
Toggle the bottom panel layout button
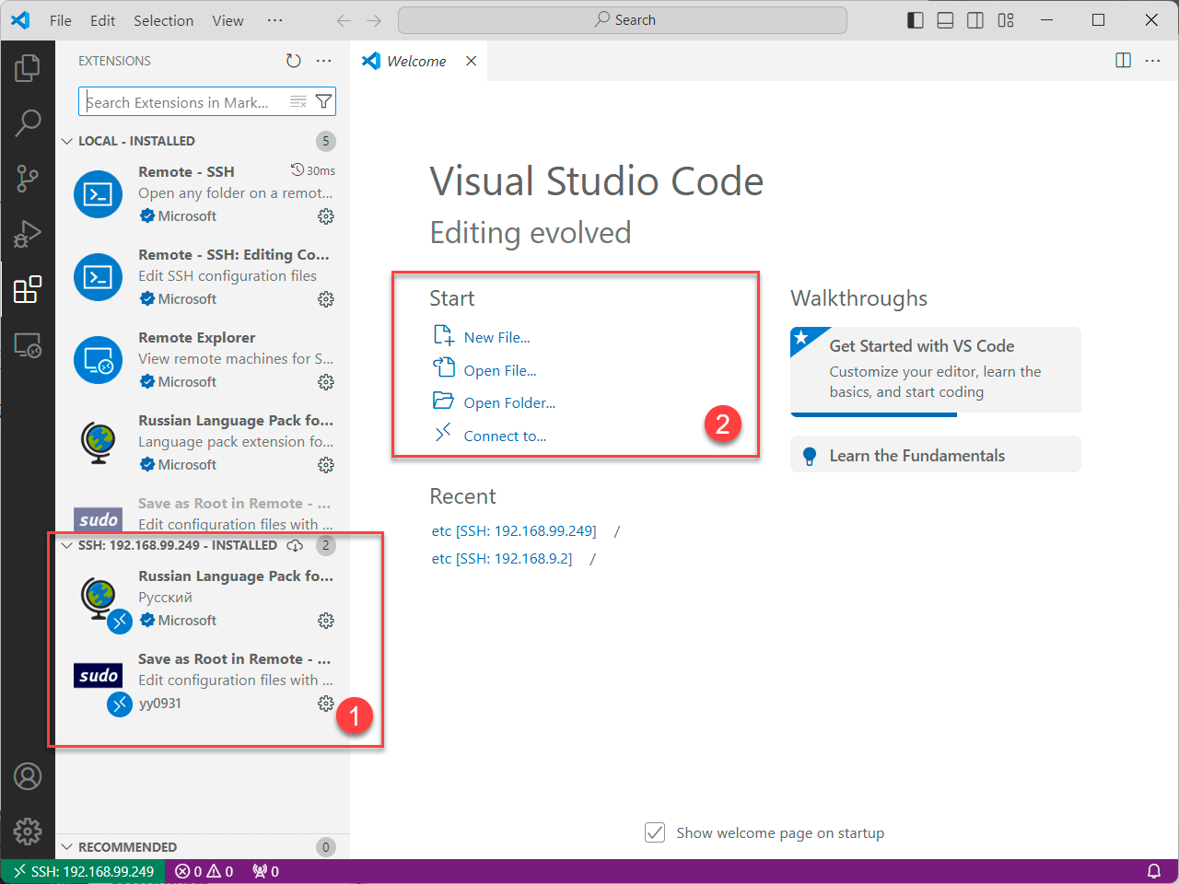pos(945,20)
